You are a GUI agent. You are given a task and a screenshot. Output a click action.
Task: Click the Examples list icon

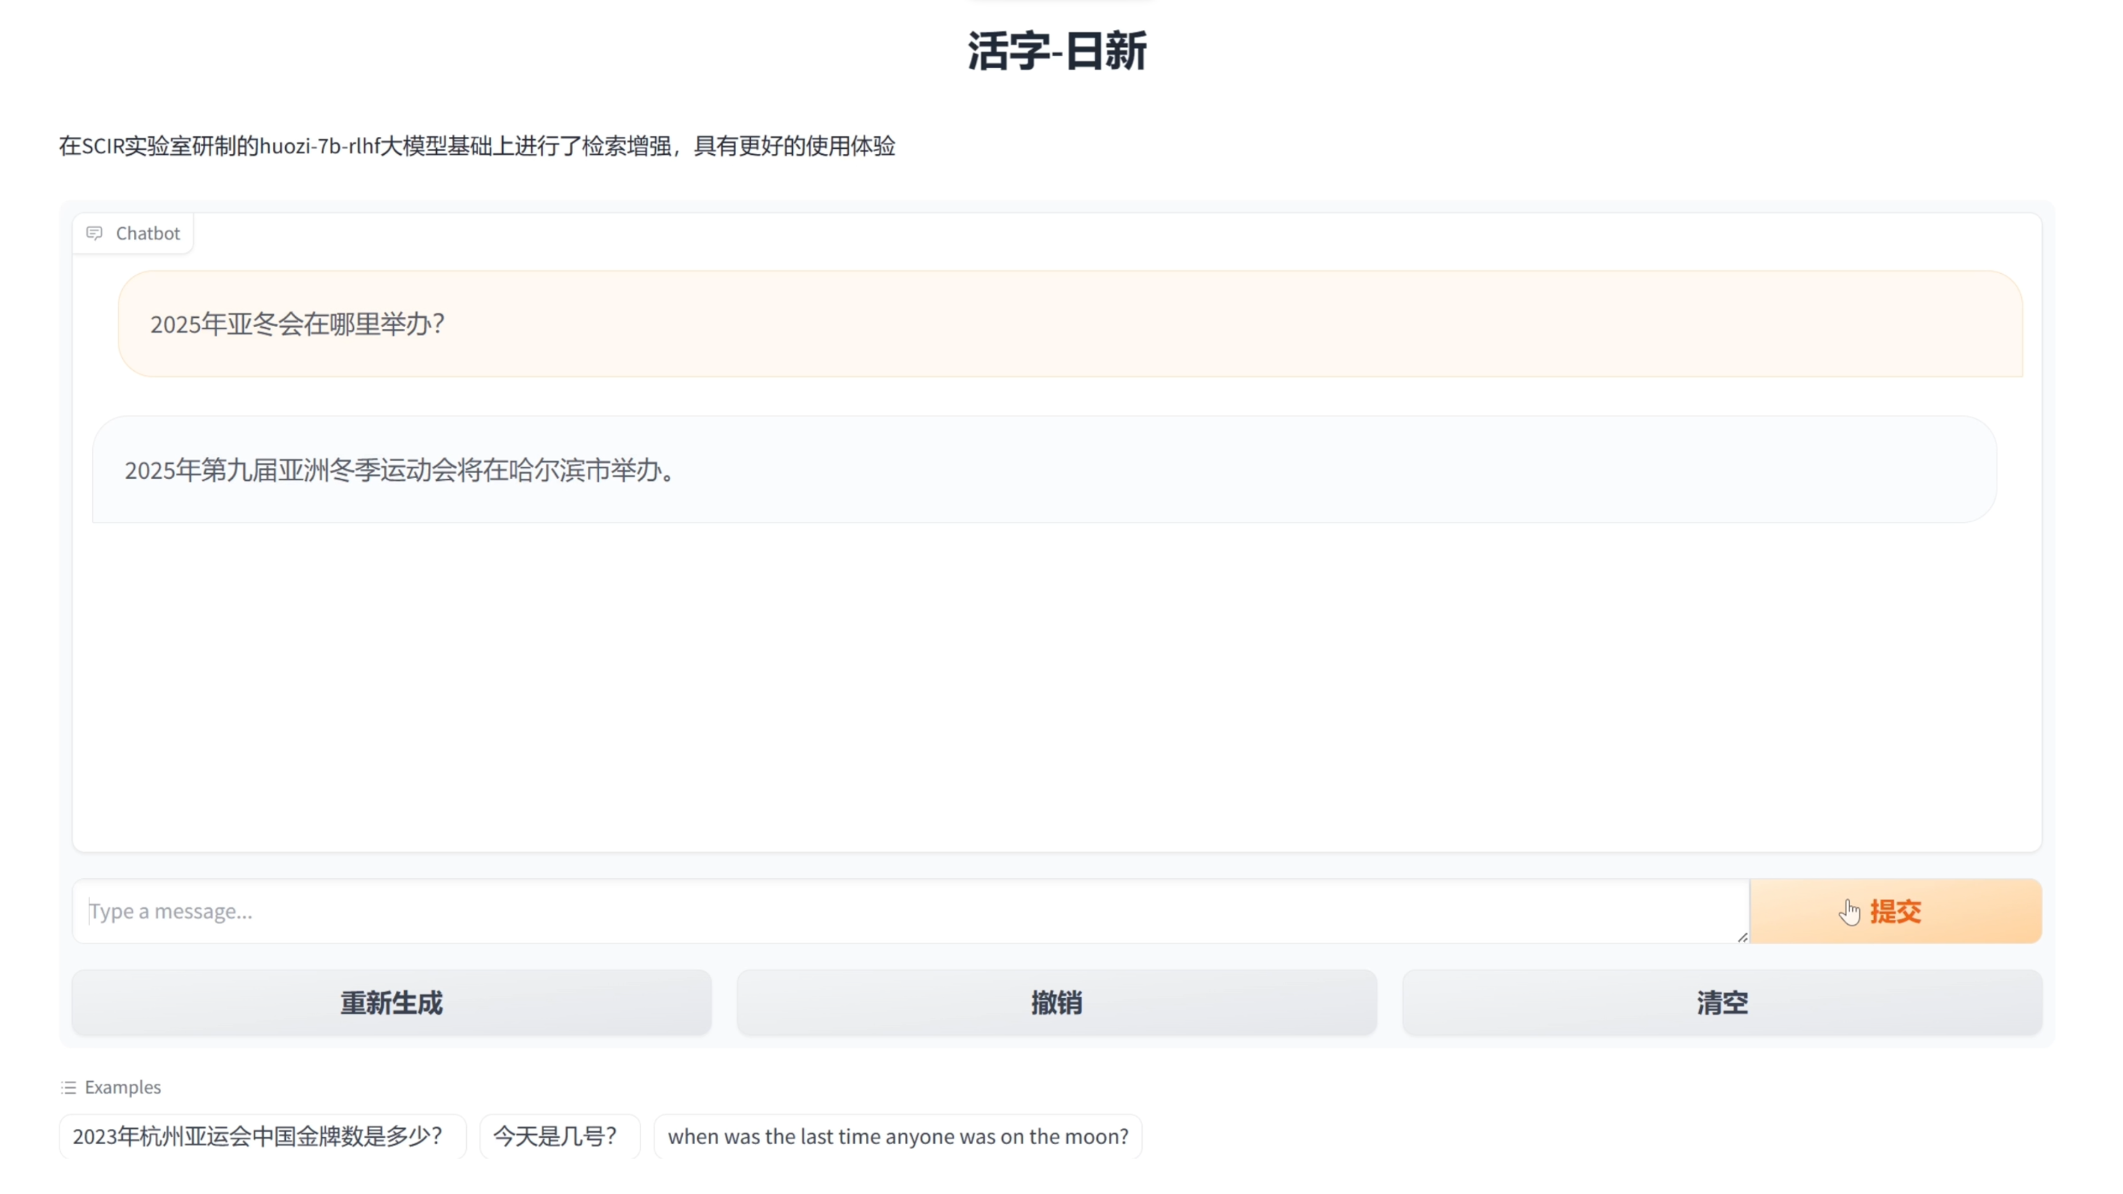coord(69,1088)
